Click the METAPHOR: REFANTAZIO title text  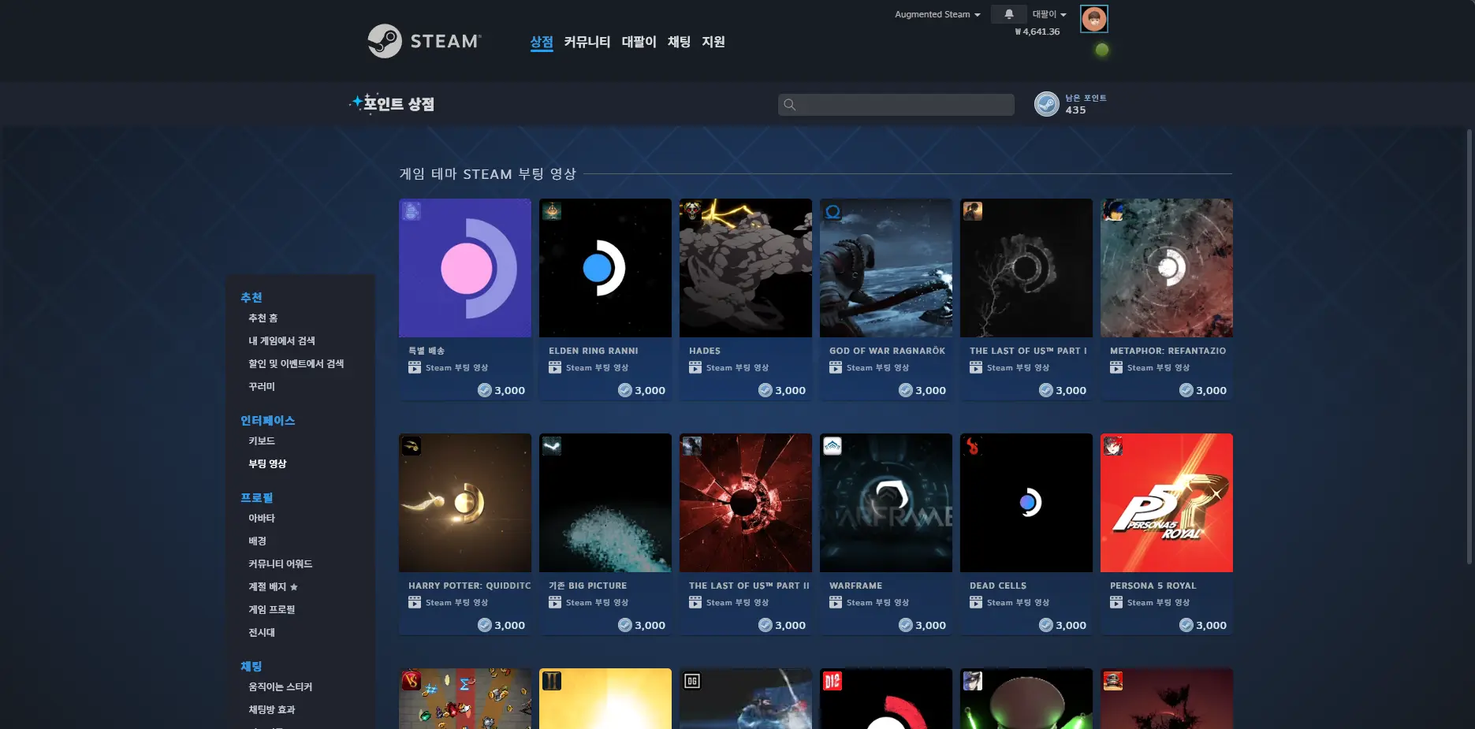click(x=1168, y=351)
